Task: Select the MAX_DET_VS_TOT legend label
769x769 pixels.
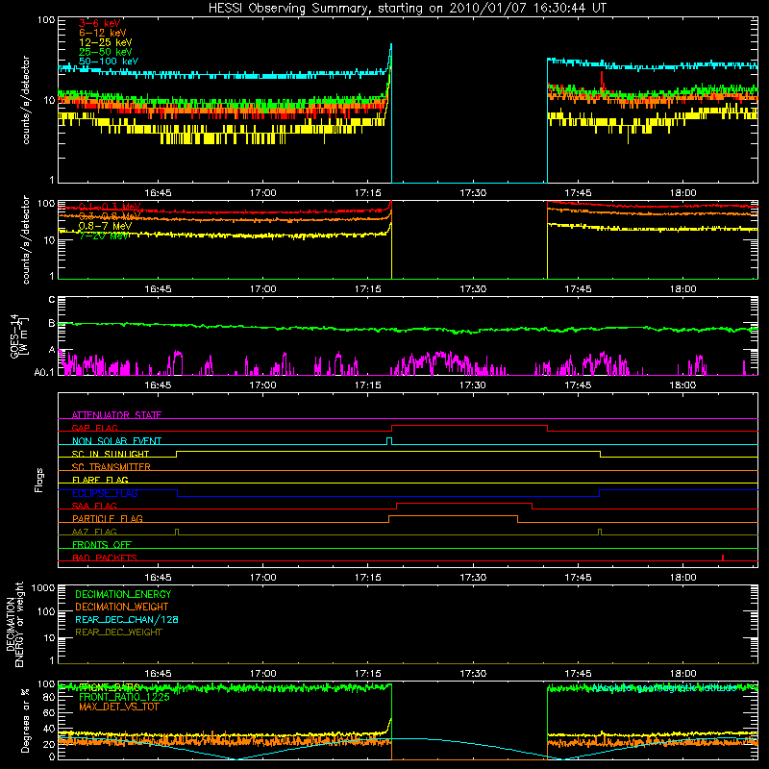Action: coord(119,707)
